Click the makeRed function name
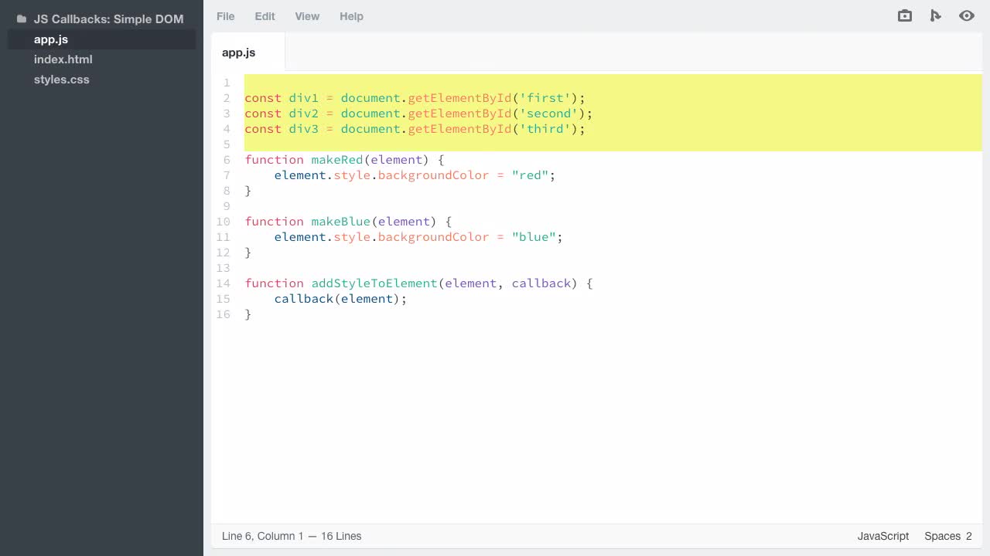The width and height of the screenshot is (990, 556). 337,160
